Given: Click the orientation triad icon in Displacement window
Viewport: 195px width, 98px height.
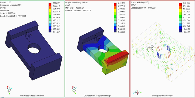Looking at the screenshot, I should click(74, 89).
